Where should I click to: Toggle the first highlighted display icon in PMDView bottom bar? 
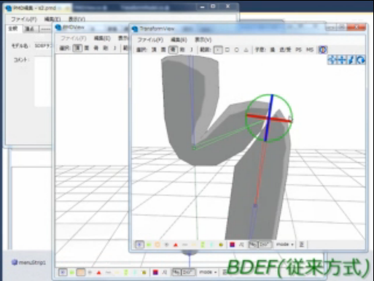pyautogui.click(x=63, y=272)
